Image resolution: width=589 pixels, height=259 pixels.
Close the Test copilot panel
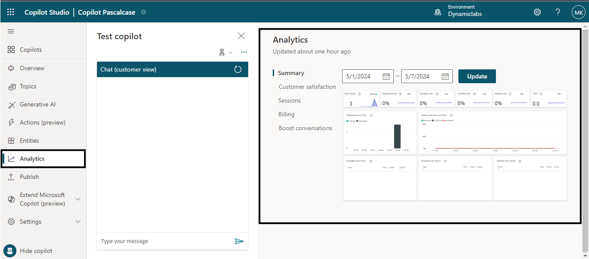241,36
